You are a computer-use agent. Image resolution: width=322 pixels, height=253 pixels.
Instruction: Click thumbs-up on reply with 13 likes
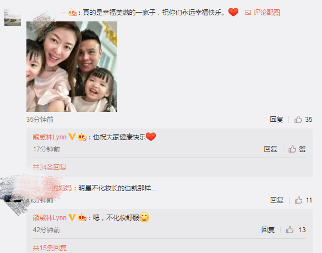290,229
